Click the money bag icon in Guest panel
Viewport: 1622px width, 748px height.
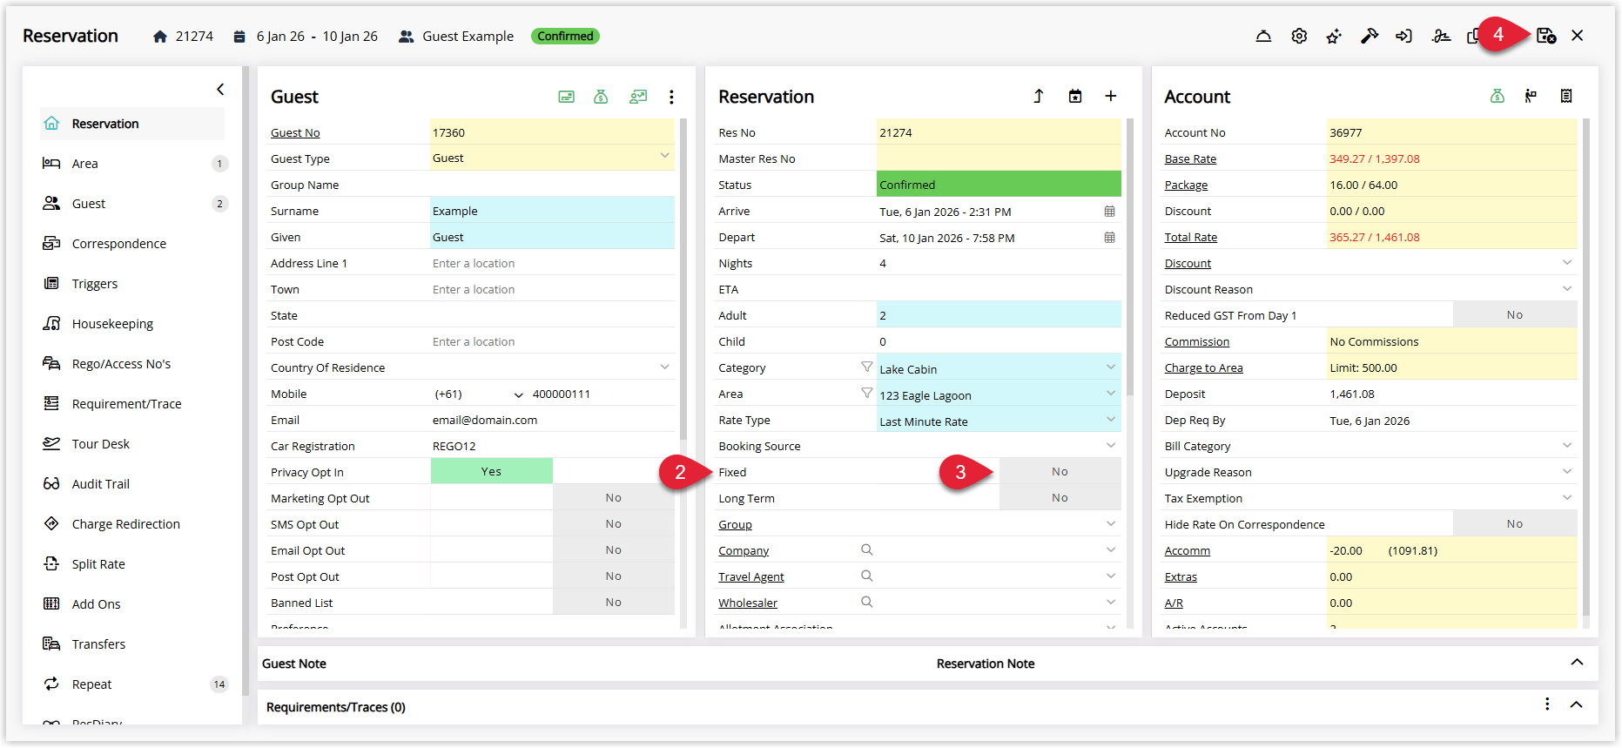(x=601, y=97)
